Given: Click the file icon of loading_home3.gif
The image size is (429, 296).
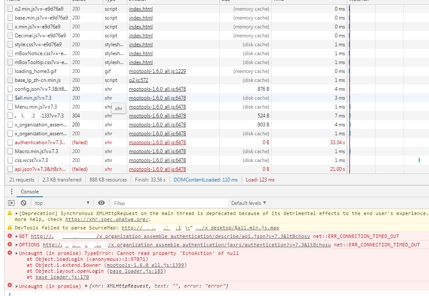Looking at the screenshot, I should tap(11, 71).
